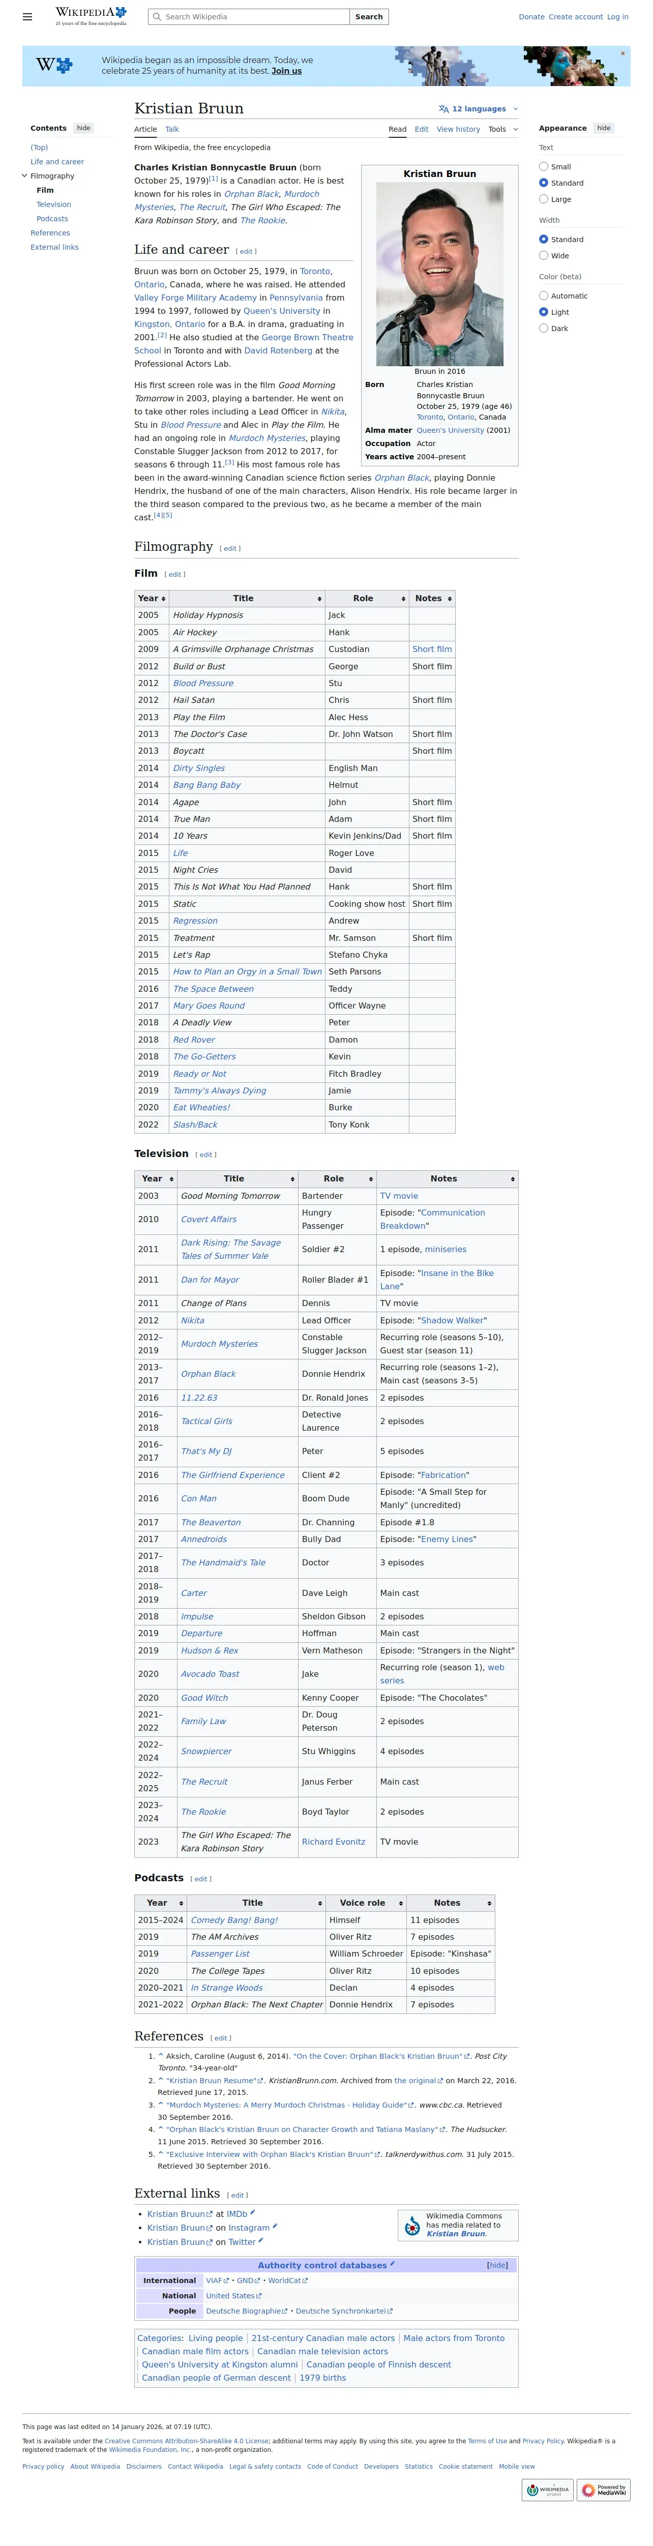This screenshot has width=653, height=2546.
Task: Click the language translate icon
Action: click(x=443, y=110)
